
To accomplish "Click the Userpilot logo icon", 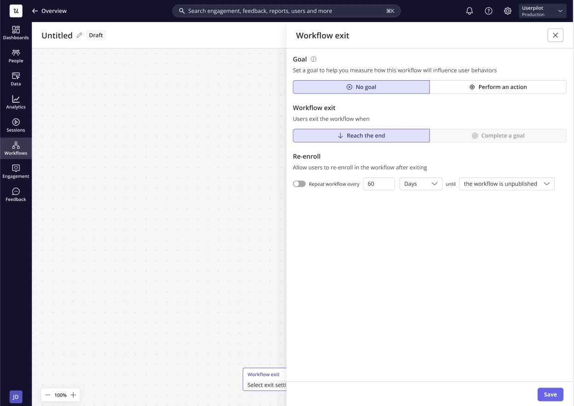I will pos(16,11).
